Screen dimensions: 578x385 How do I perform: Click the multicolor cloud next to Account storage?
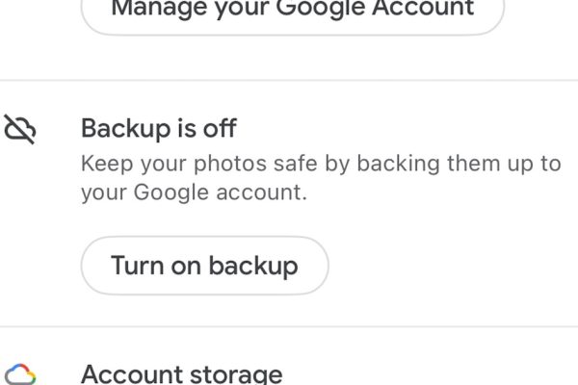tap(20, 374)
